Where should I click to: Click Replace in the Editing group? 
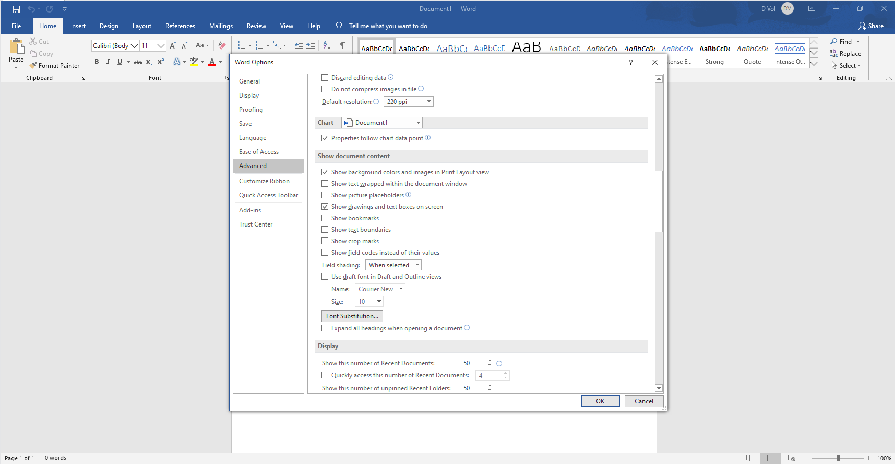pyautogui.click(x=845, y=54)
